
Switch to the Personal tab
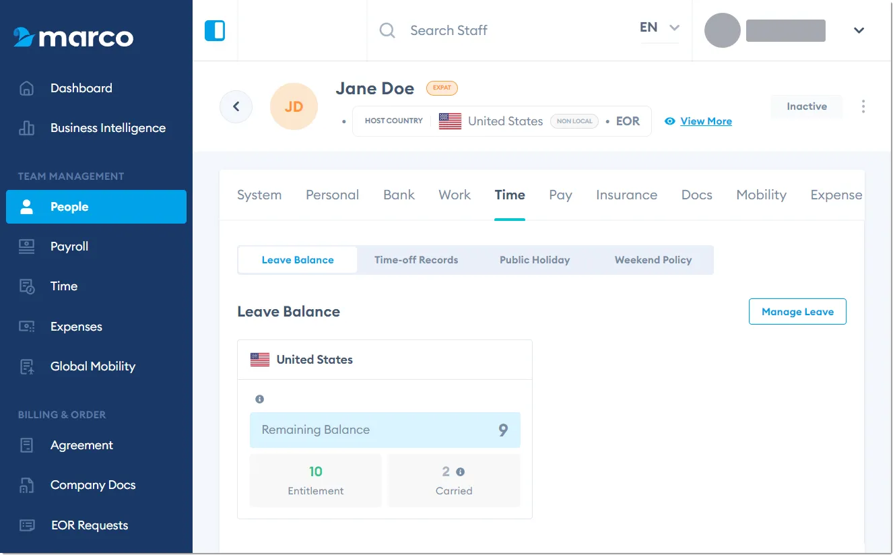point(332,195)
